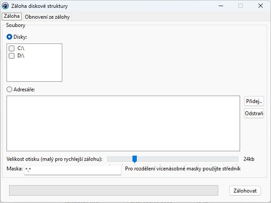Close the Záloha diskové struktury window
This screenshot has height=203, width=271.
pos(261,6)
